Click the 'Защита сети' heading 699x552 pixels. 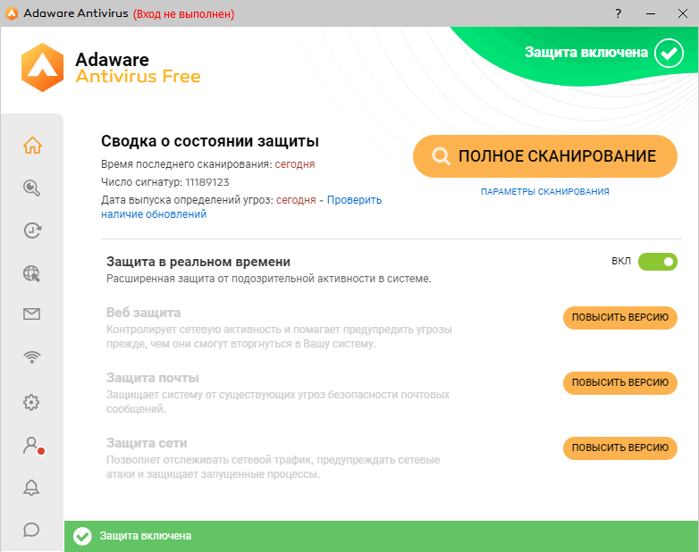tap(147, 443)
